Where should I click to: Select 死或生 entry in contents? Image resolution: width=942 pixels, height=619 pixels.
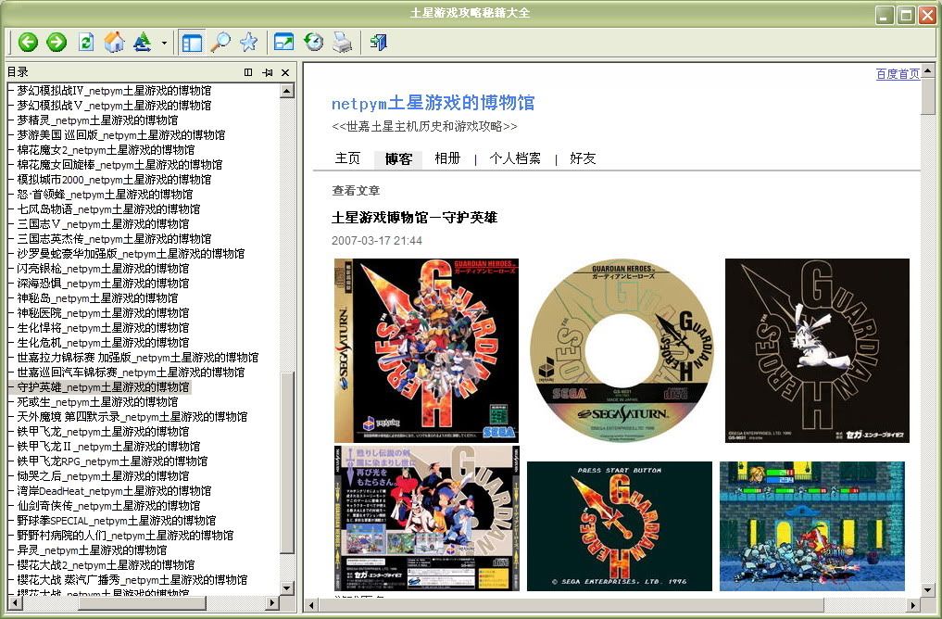tap(97, 402)
